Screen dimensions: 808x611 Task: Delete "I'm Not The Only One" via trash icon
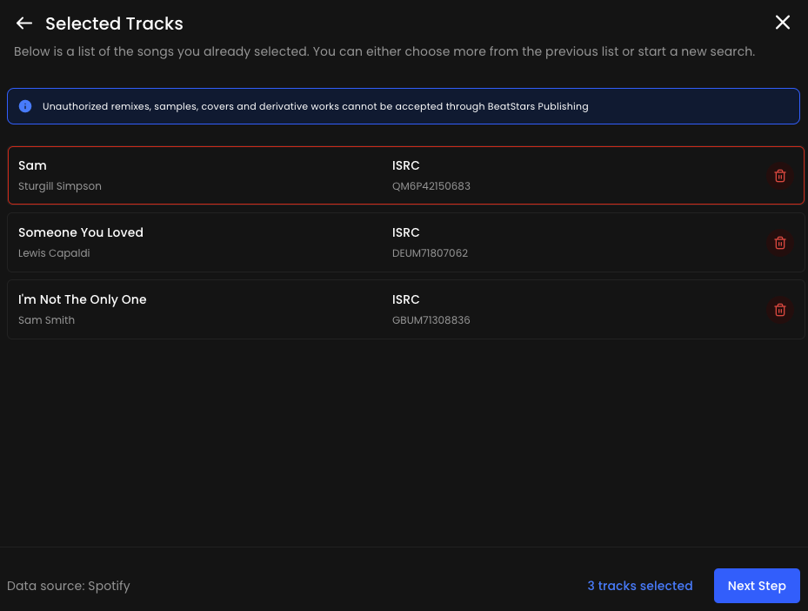pos(780,310)
